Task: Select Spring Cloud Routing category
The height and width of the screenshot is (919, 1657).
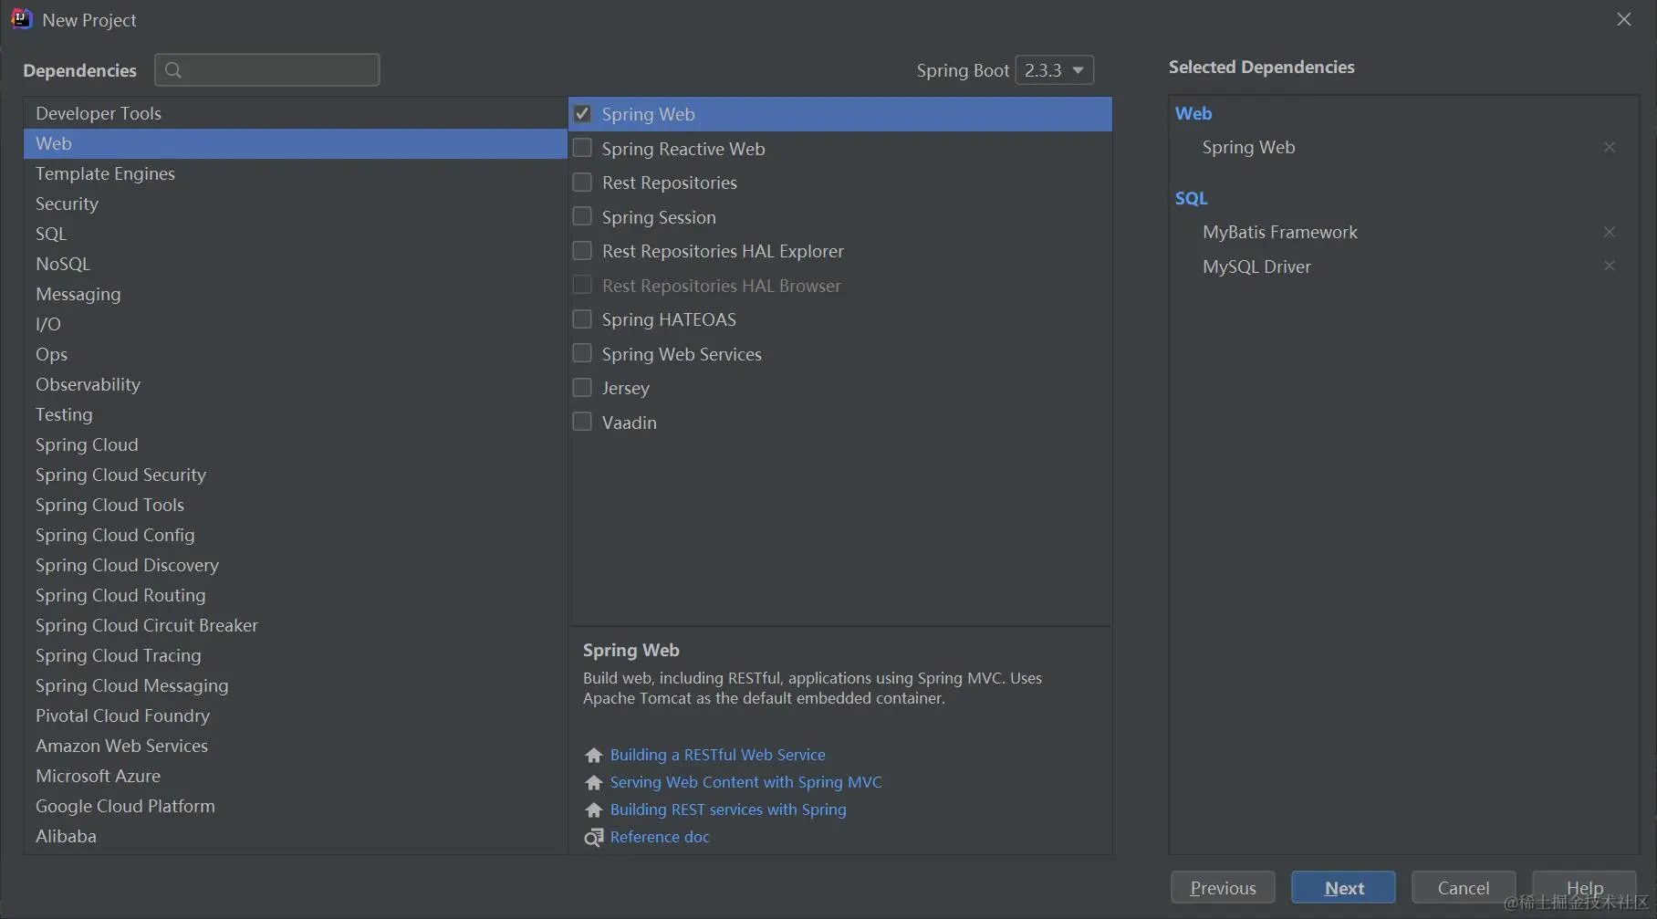Action: click(x=295, y=595)
